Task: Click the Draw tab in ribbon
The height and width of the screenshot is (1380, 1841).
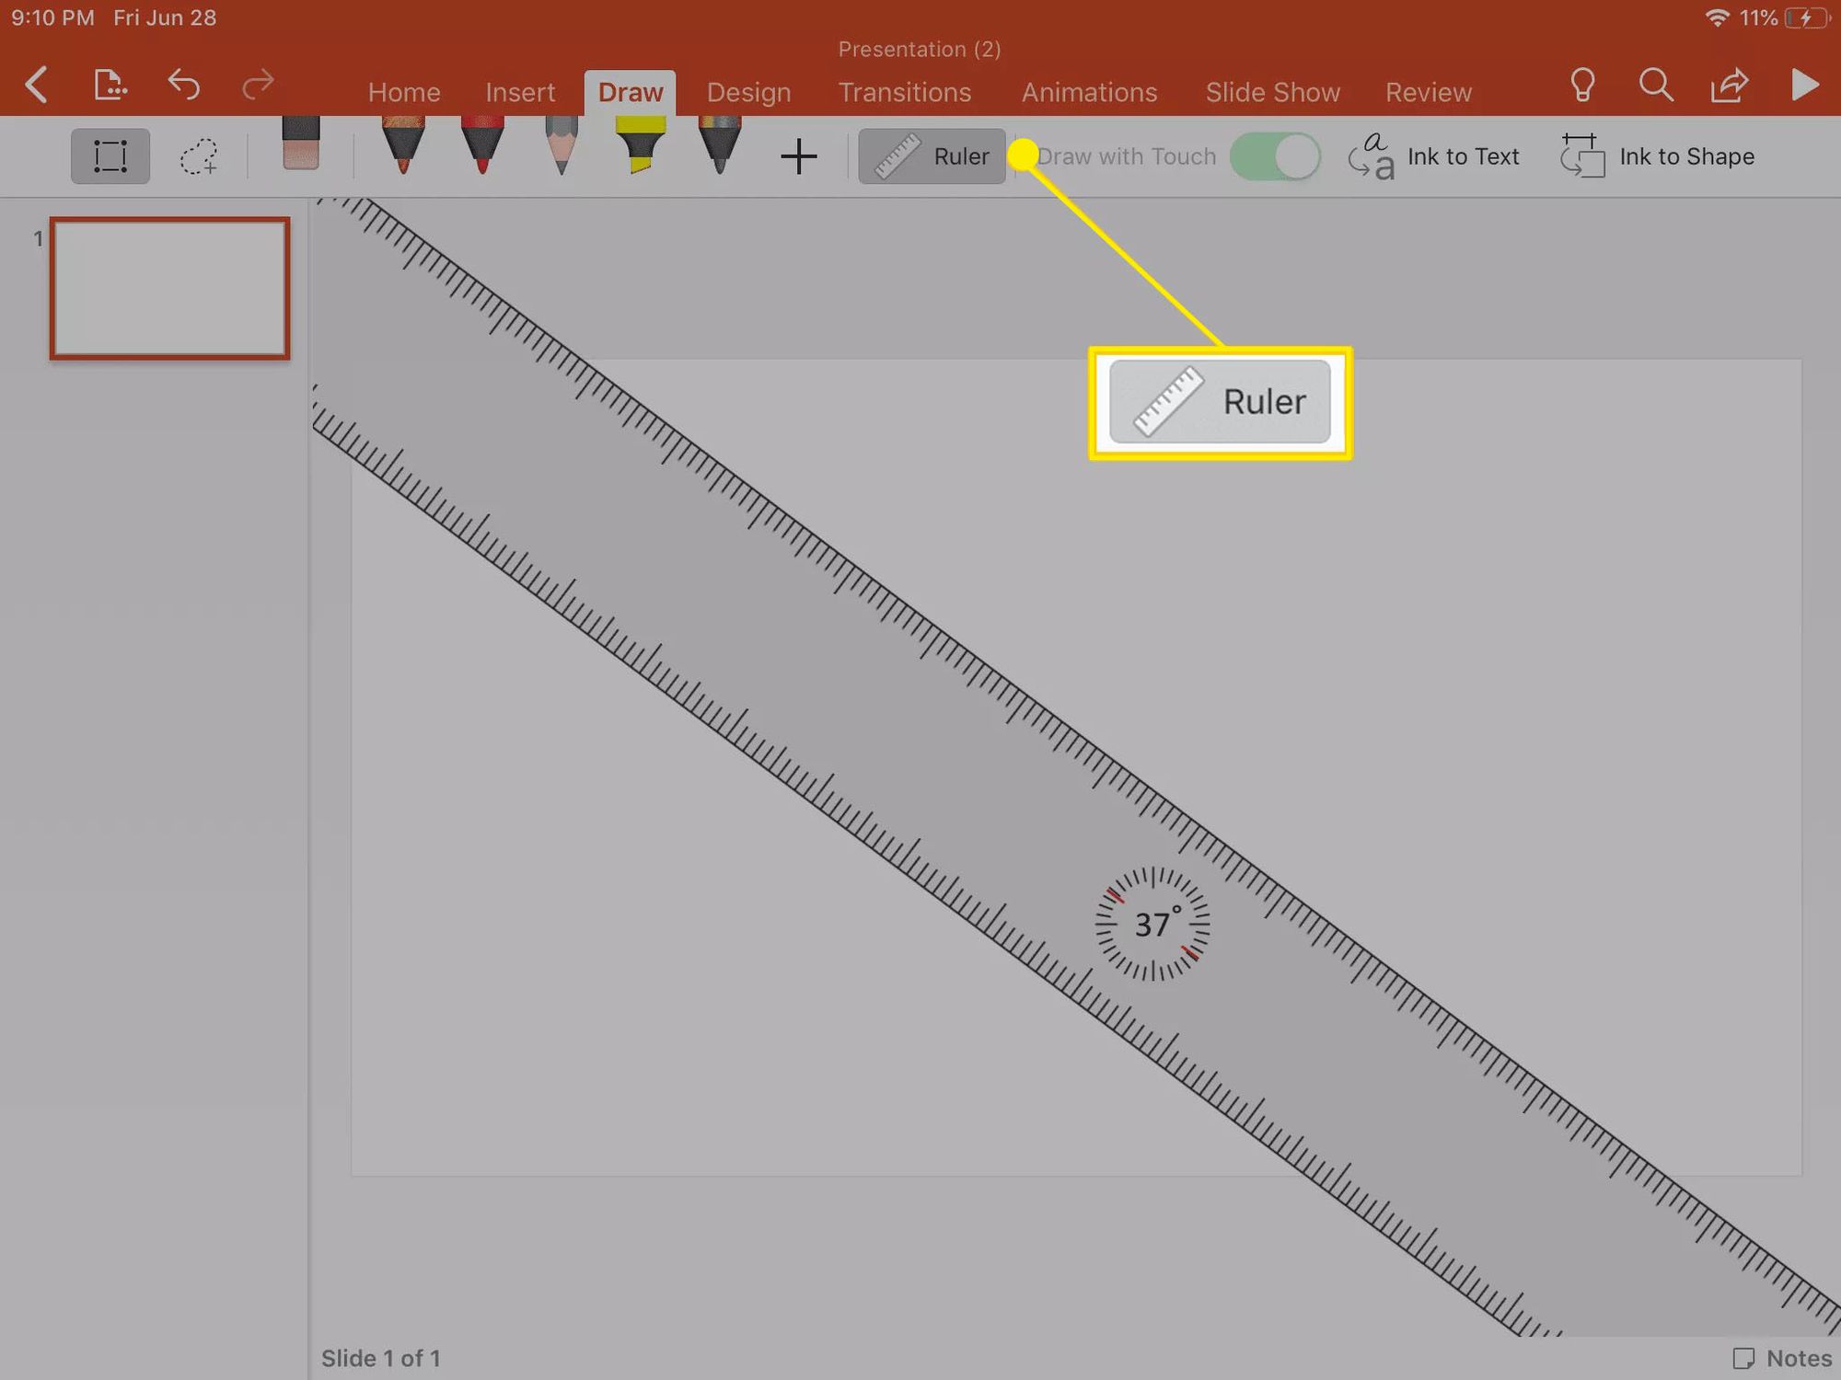Action: (631, 91)
